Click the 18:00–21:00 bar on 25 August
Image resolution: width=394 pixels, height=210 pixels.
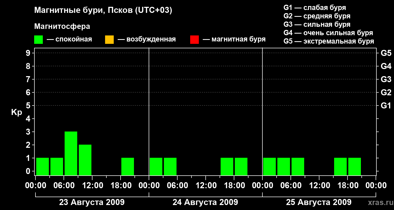click(x=355, y=166)
